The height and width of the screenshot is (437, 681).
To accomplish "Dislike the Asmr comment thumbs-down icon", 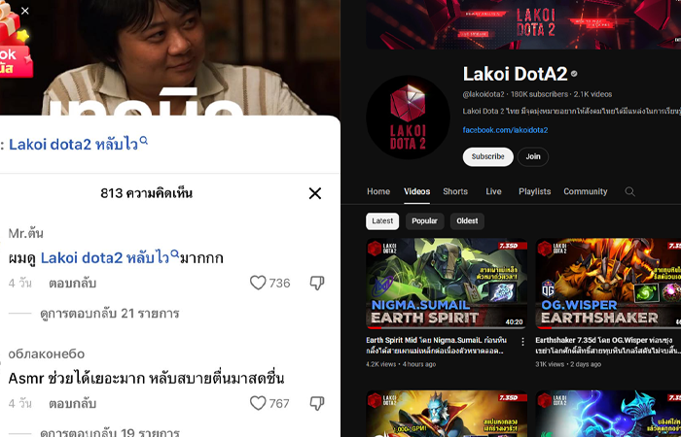I will coord(317,403).
